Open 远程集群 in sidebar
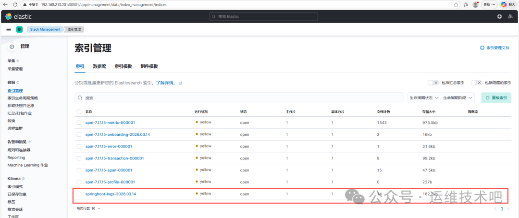The width and height of the screenshot is (519, 218). 15,128
